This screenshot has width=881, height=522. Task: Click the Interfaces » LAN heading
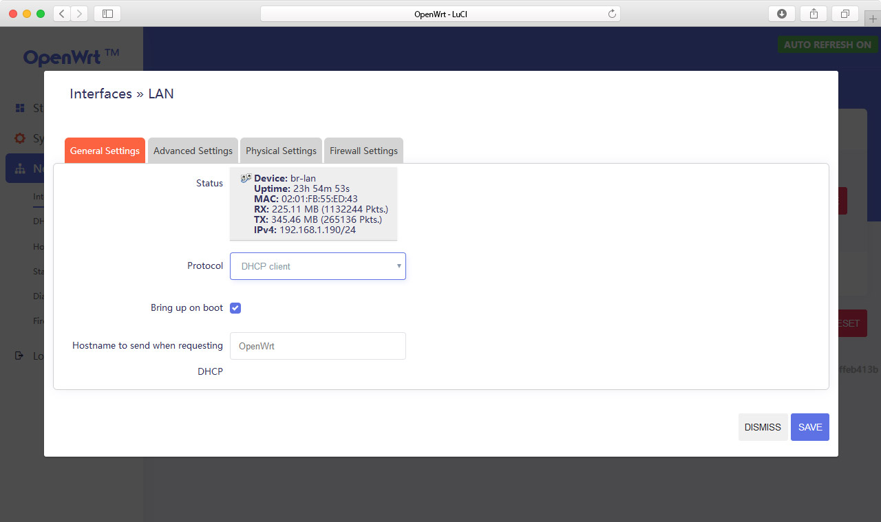point(122,94)
